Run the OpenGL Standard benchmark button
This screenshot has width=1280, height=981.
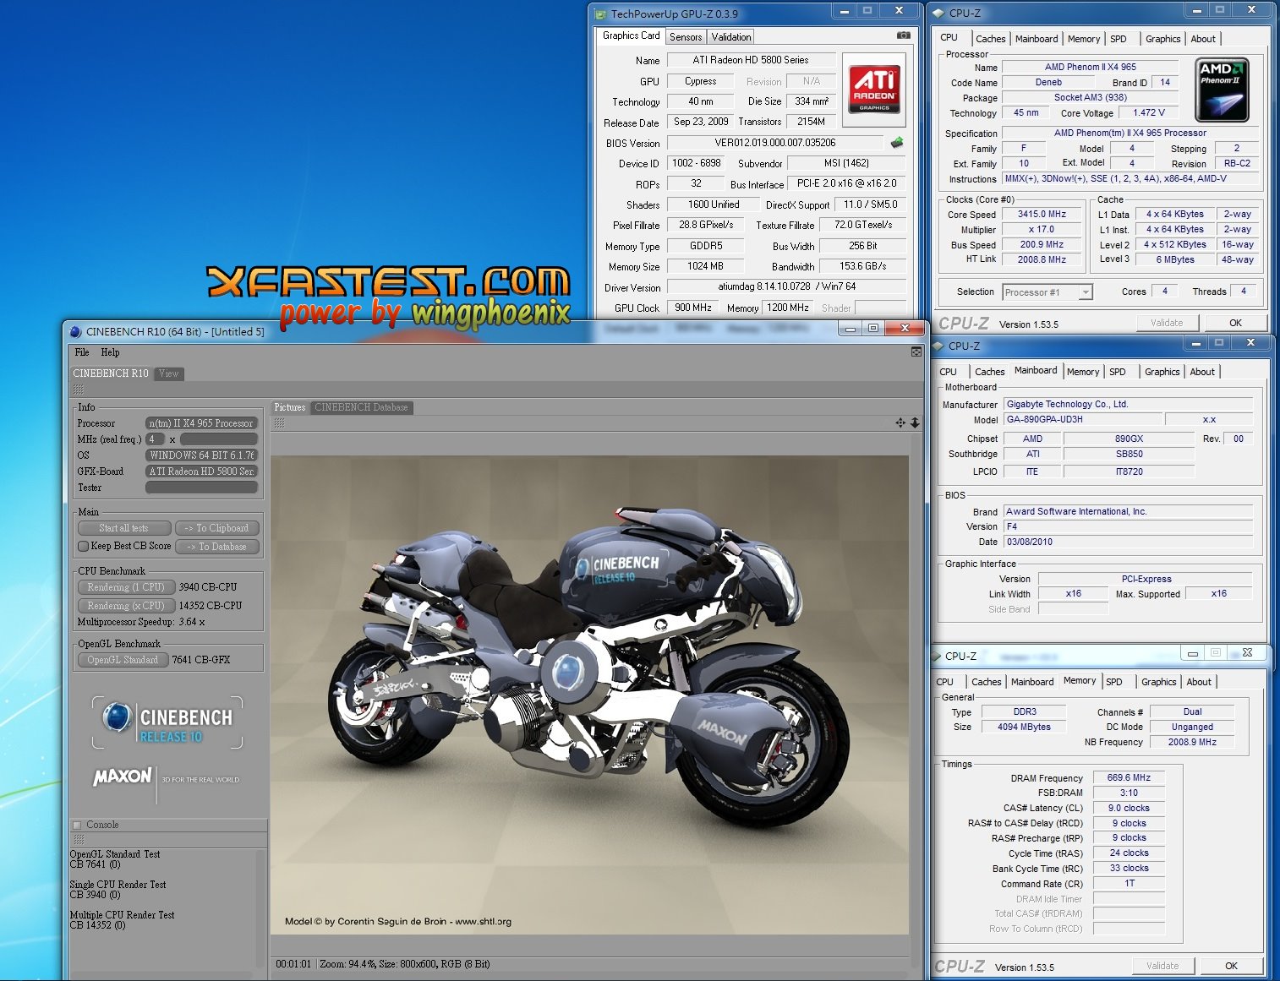123,660
